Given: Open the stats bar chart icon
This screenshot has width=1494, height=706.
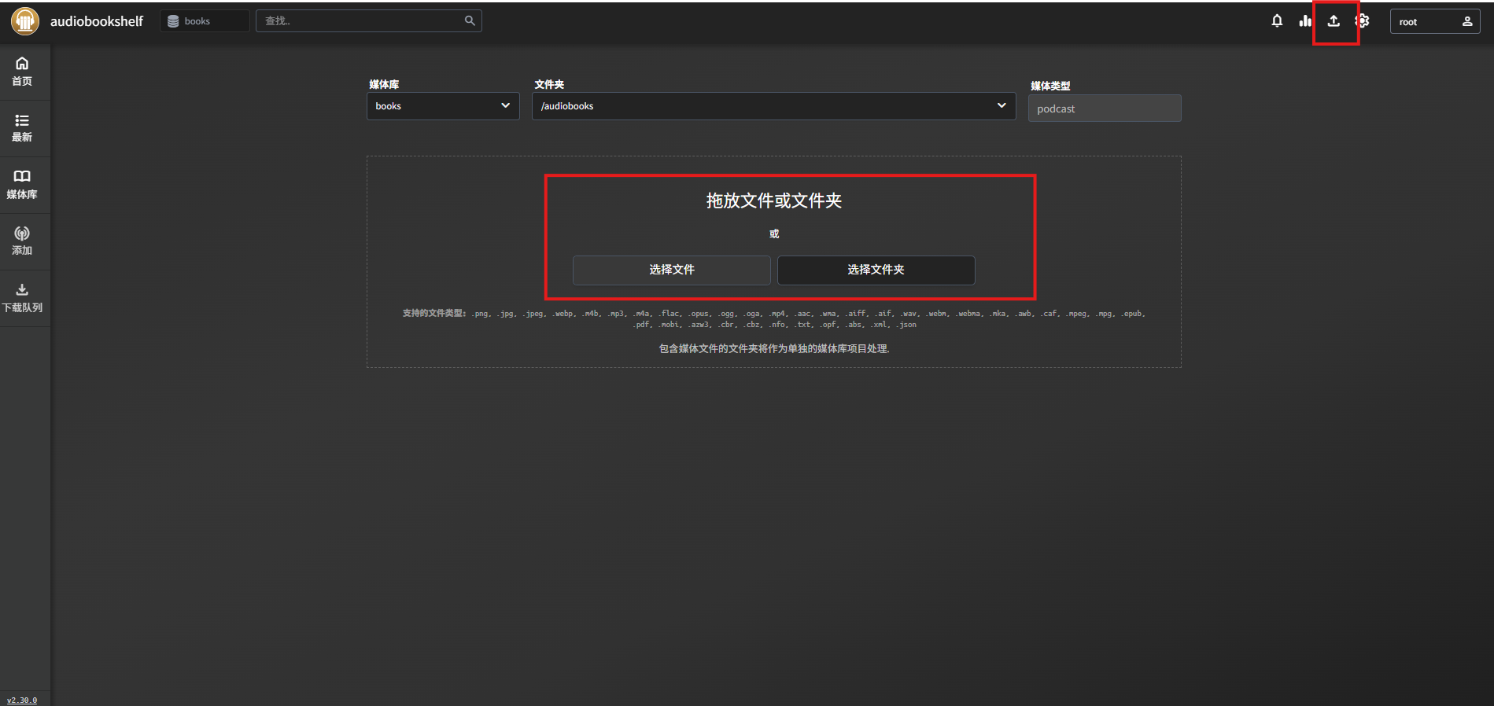Looking at the screenshot, I should [x=1305, y=21].
